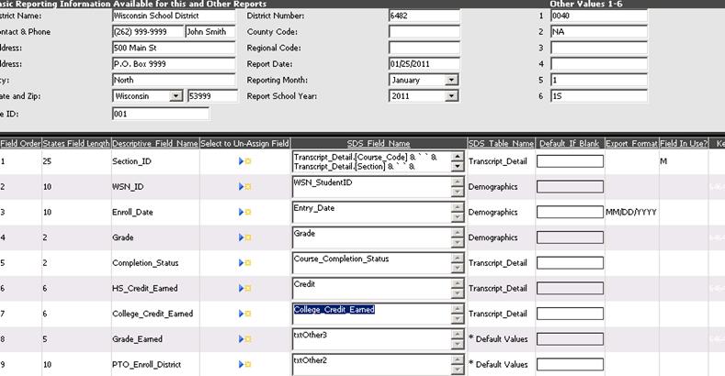The width and height of the screenshot is (725, 376).
Task: Click the empty Other Value 4 field
Action: 599,64
